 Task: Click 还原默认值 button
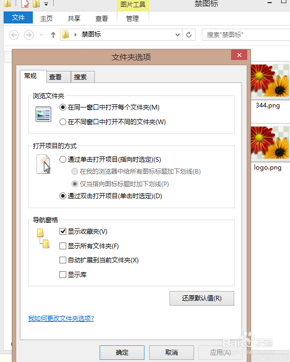202,298
